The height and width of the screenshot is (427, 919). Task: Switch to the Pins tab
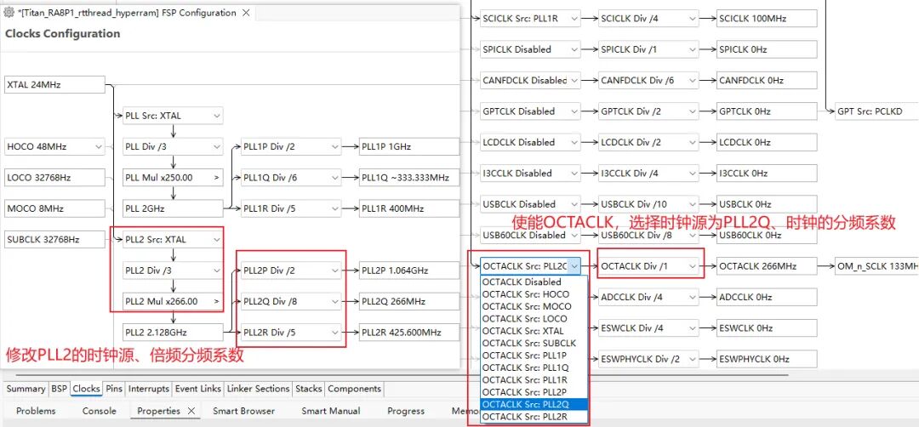(114, 389)
